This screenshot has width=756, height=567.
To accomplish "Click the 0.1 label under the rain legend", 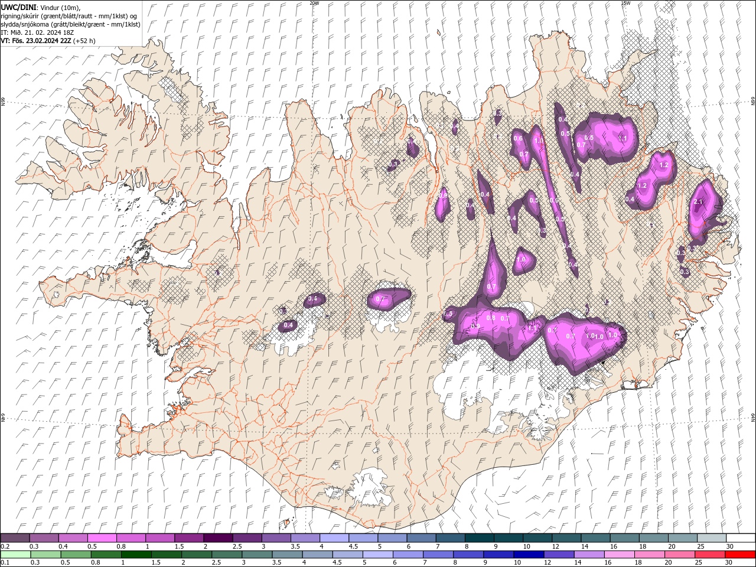I will [5, 563].
